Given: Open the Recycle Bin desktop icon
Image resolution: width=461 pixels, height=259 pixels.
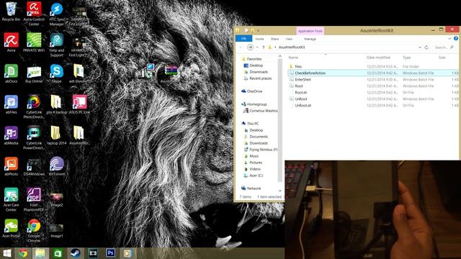Looking at the screenshot, I should click(x=11, y=12).
